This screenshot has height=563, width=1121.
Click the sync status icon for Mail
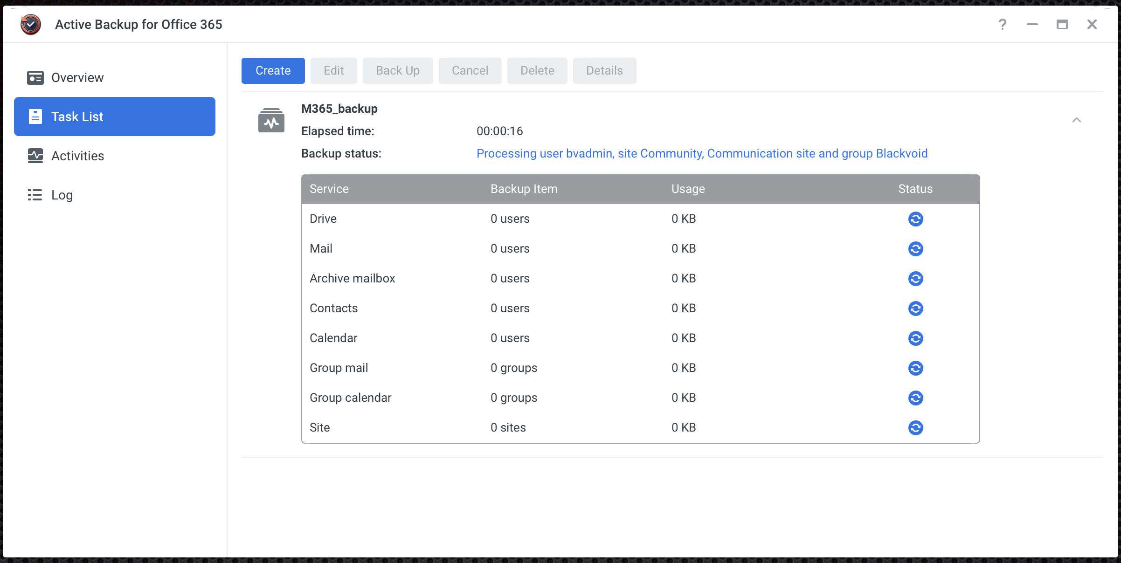coord(915,249)
